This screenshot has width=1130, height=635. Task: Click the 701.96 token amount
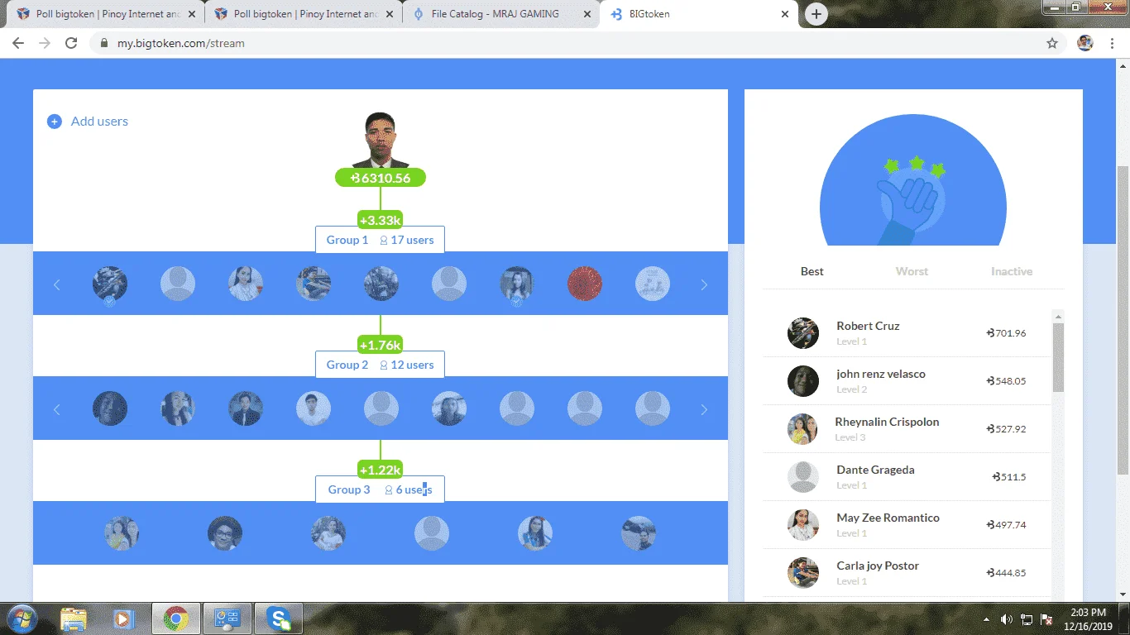1006,333
